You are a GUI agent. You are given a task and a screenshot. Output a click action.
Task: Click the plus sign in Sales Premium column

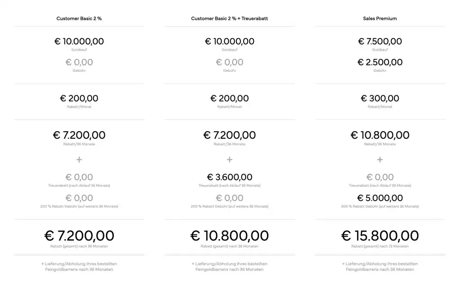[380, 159]
